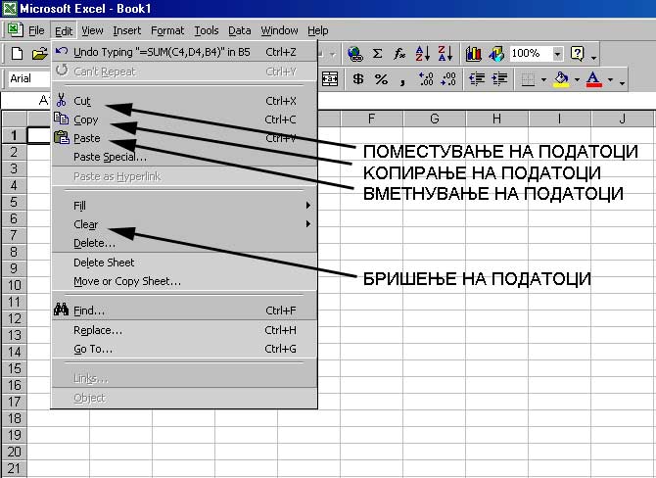Click the Excel workbook icon beside File

15,30
